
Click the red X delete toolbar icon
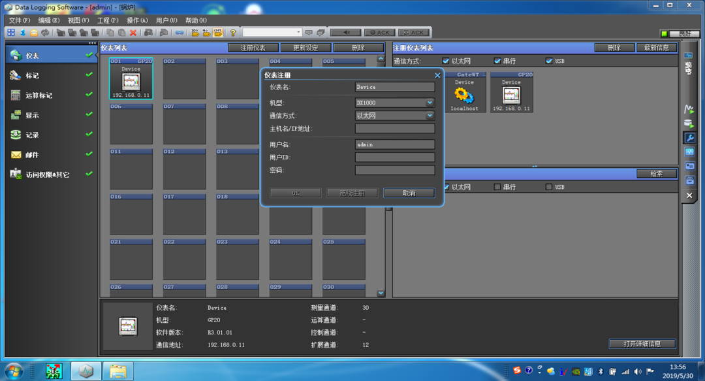(133, 33)
